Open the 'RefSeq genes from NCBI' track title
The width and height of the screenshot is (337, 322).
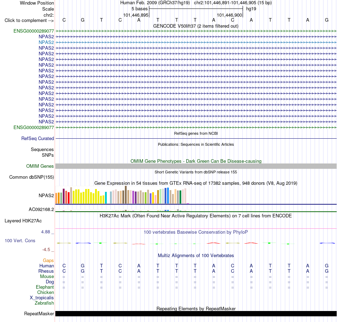tap(196, 133)
